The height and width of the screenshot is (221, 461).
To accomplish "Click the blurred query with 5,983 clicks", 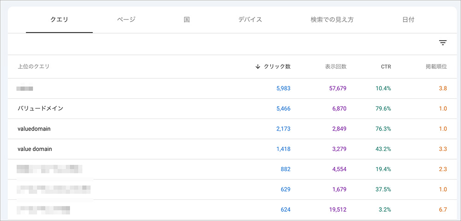I will click(x=25, y=88).
